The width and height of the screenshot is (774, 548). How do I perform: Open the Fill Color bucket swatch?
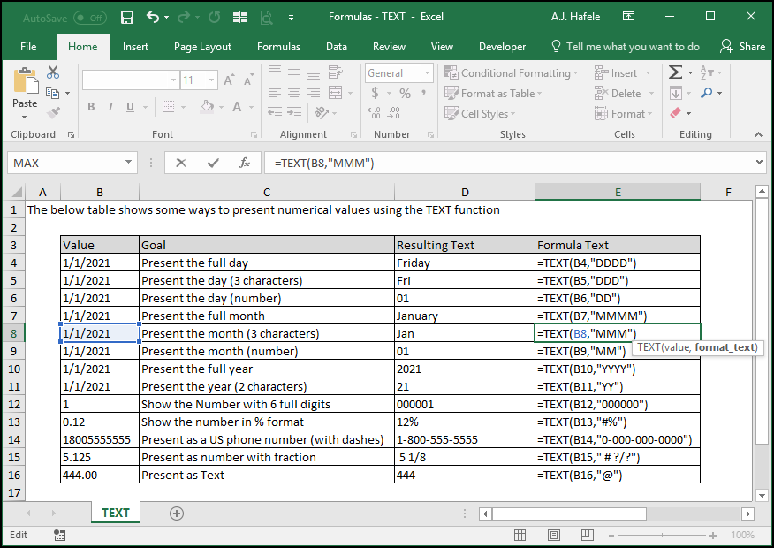[208, 107]
